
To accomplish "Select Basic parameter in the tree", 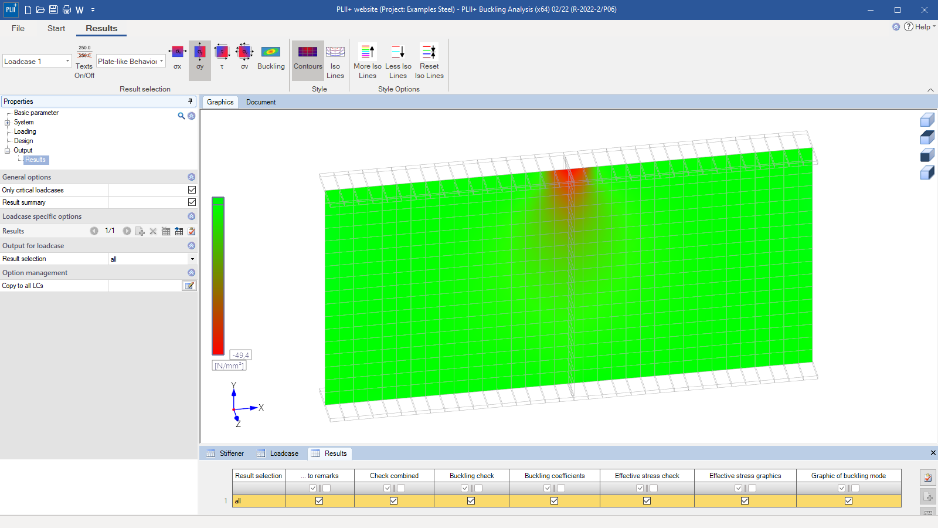I will click(x=36, y=113).
